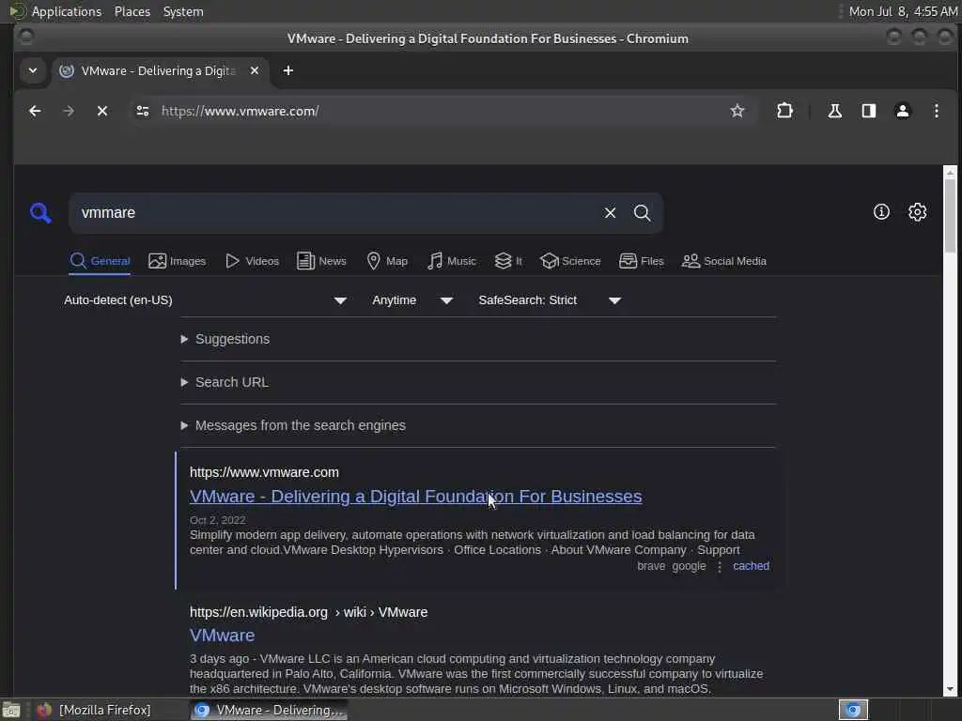Open VMware Delivering a Digital Foundation link
Image resolution: width=962 pixels, height=721 pixels.
coord(415,496)
